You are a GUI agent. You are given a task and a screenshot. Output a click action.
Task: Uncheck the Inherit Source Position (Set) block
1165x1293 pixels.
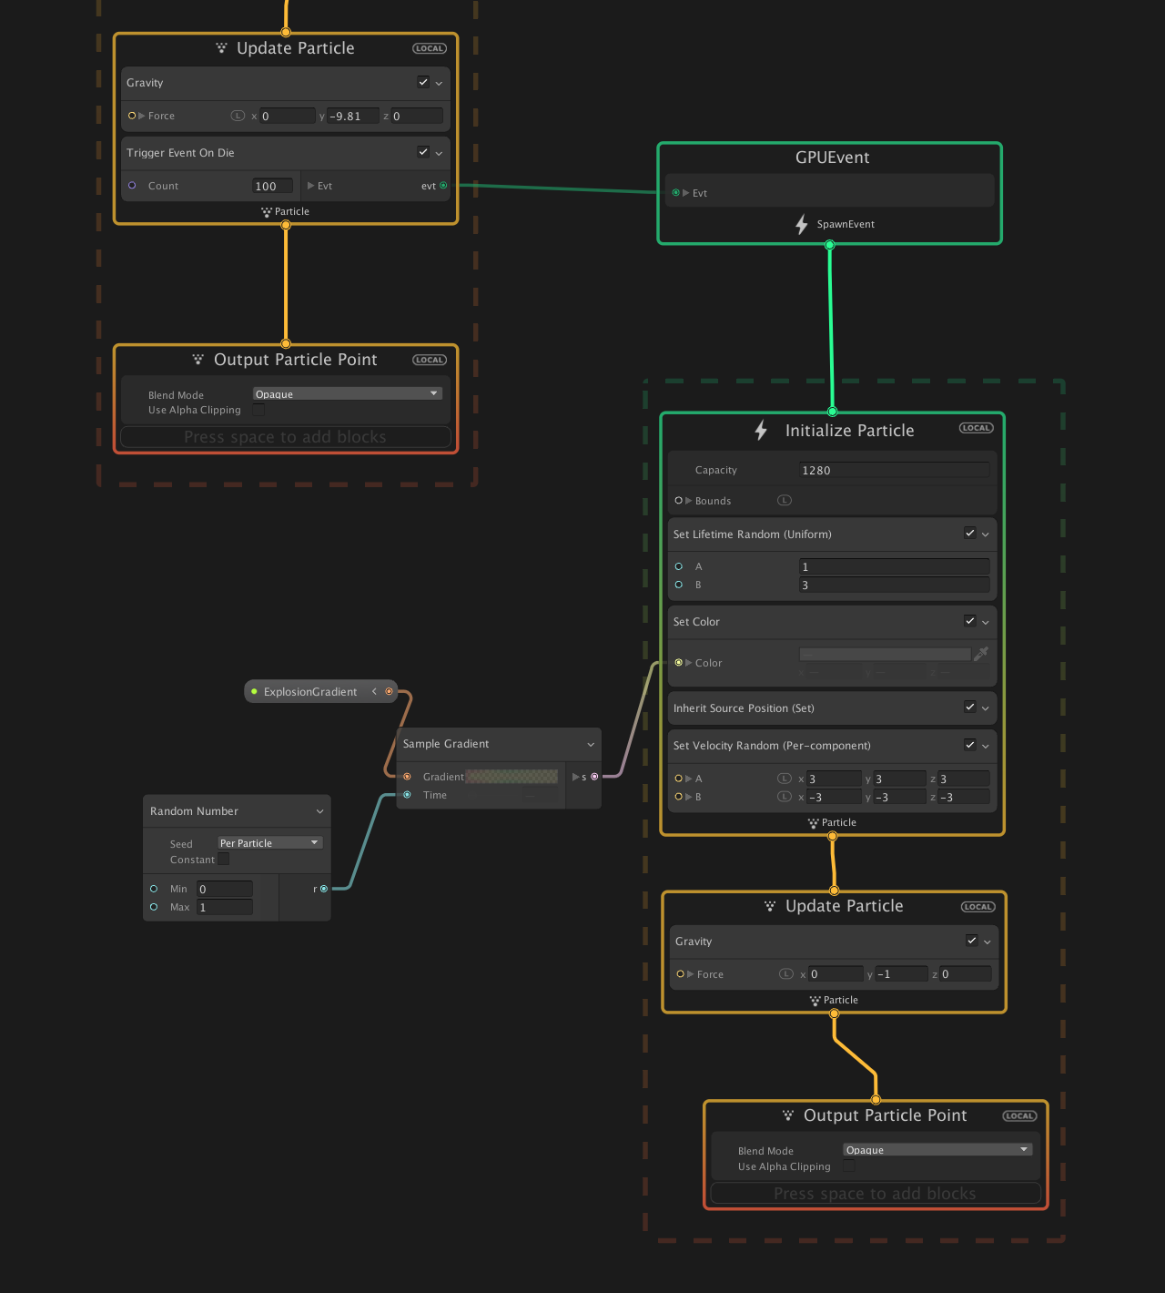pyautogui.click(x=969, y=708)
